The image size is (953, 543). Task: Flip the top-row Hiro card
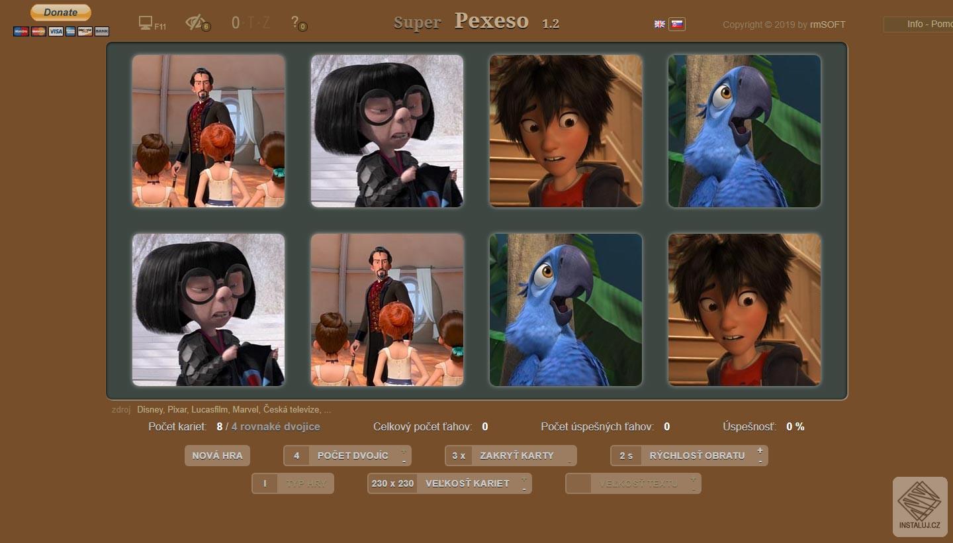[x=566, y=131]
